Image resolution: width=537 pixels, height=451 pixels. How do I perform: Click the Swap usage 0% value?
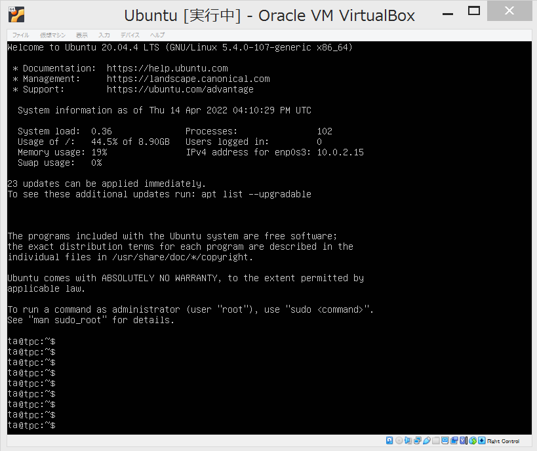click(96, 163)
